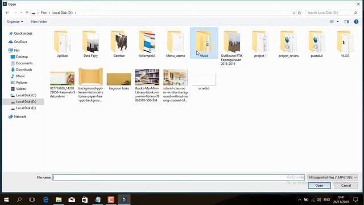Image resolution: width=364 pixels, height=205 pixels.
Task: Select the VLOG folder
Action: pos(345,44)
